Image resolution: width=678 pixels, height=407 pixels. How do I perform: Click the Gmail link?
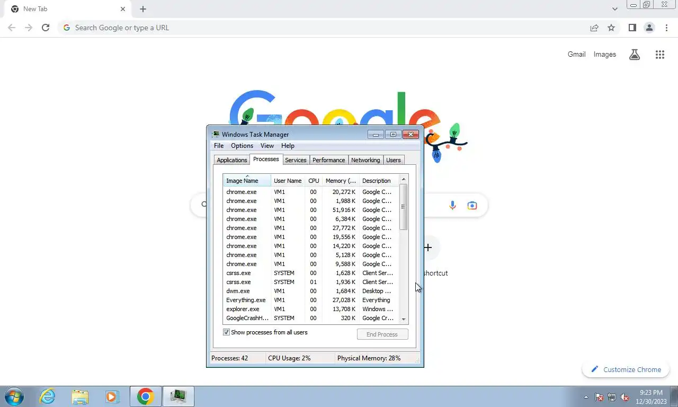pos(576,54)
